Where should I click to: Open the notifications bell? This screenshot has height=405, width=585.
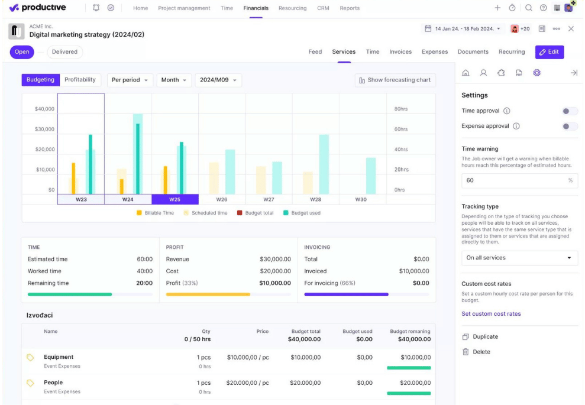[96, 8]
